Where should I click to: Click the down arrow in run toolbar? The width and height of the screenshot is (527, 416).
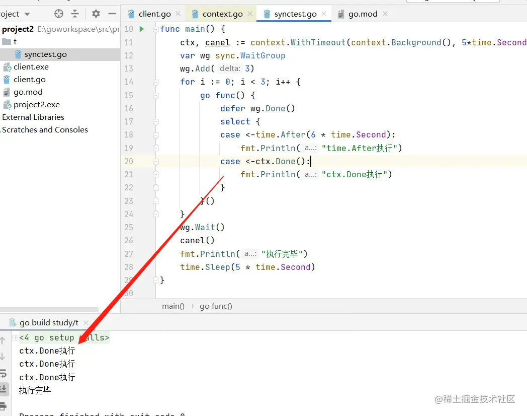(x=3, y=357)
